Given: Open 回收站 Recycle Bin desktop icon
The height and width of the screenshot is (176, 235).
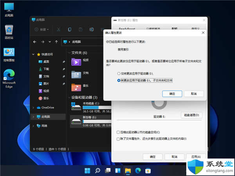Looking at the screenshot, I should click(9, 32).
